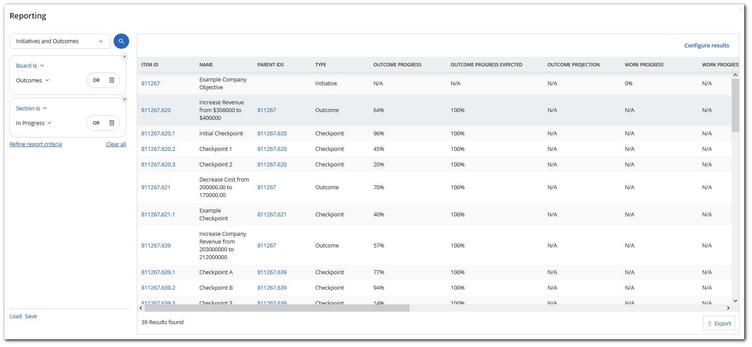
Task: Open item ID 811267.620
Action: pyautogui.click(x=156, y=110)
